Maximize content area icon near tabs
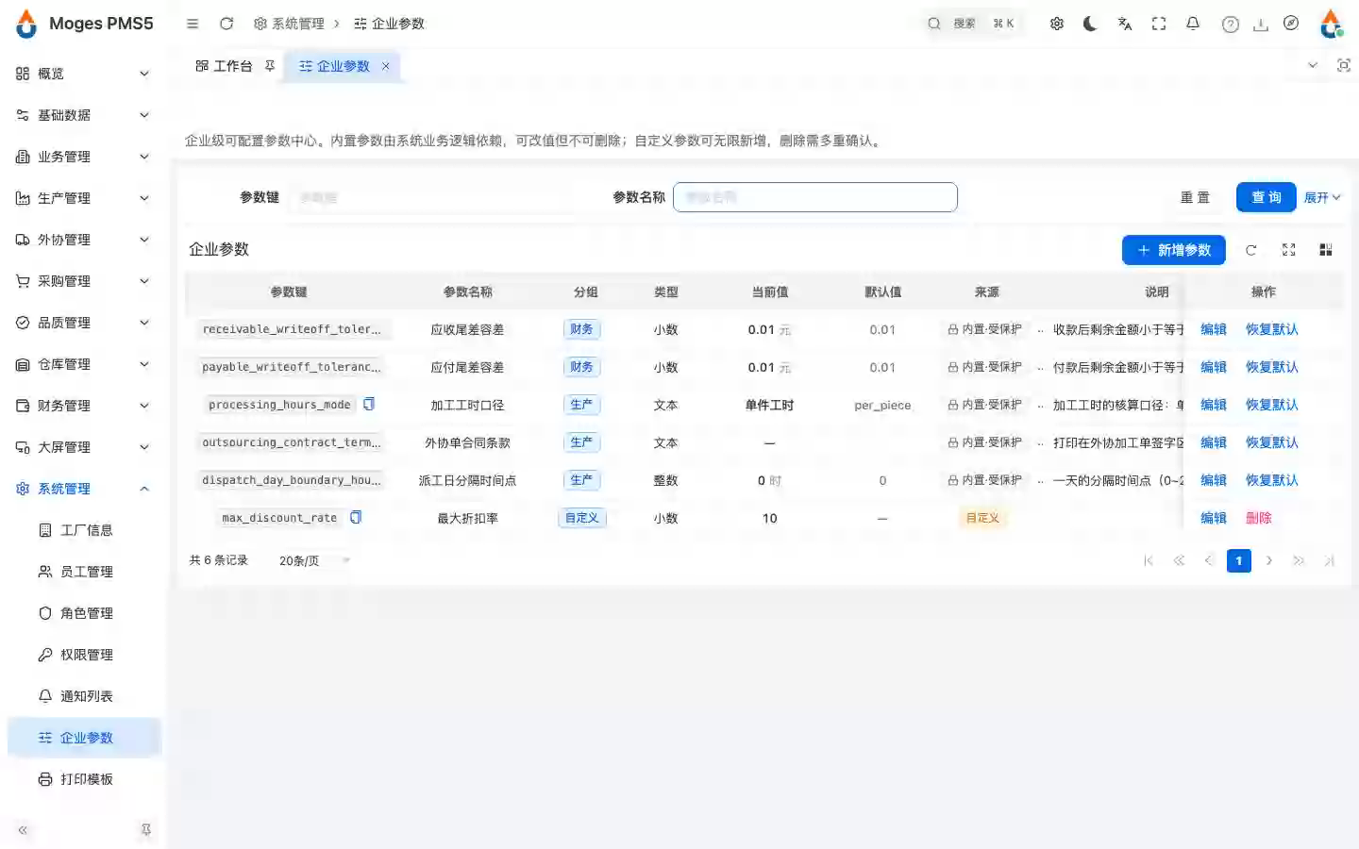This screenshot has height=849, width=1359. click(x=1344, y=65)
